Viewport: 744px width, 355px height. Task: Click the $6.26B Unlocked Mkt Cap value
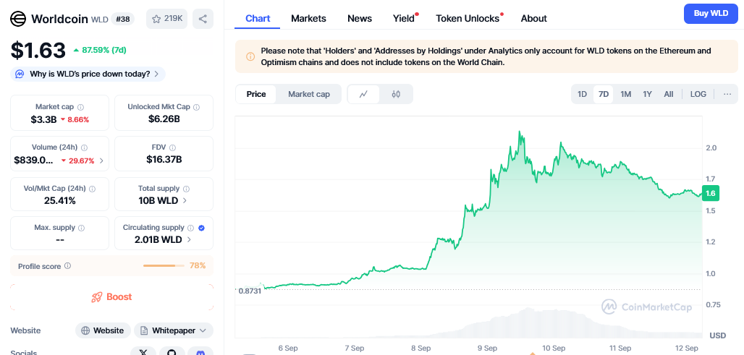click(164, 119)
